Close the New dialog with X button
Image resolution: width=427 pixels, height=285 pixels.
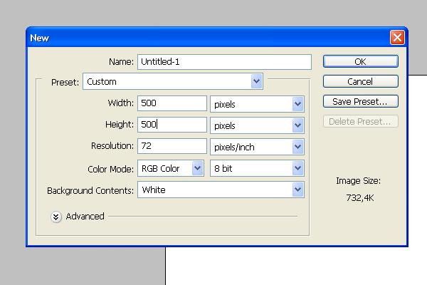pyautogui.click(x=397, y=38)
